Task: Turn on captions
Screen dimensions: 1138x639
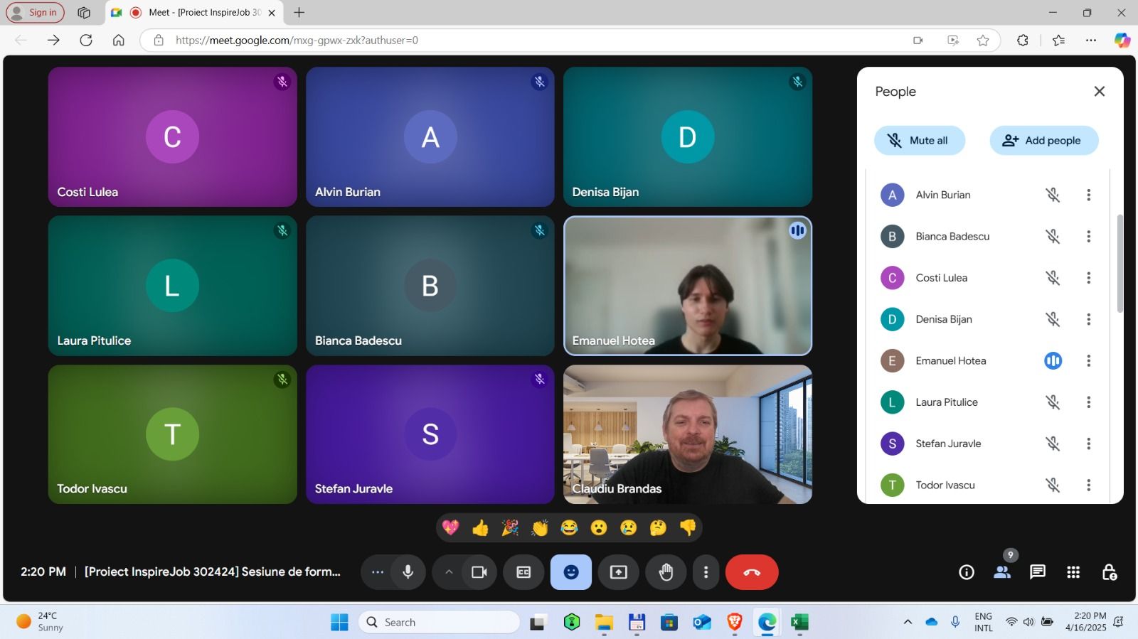Action: [523, 572]
